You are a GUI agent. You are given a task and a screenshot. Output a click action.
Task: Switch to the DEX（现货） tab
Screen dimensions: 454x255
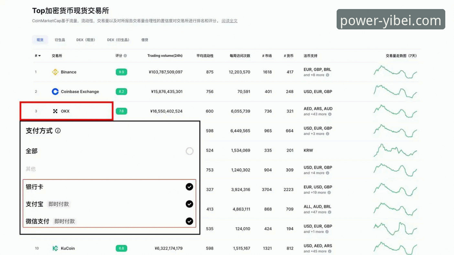(x=86, y=40)
